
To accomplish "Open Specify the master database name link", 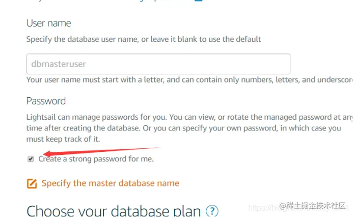I will (x=111, y=183).
